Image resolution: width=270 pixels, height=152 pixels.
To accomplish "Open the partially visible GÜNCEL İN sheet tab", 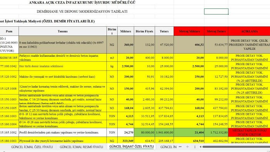I will pos(168,147).
